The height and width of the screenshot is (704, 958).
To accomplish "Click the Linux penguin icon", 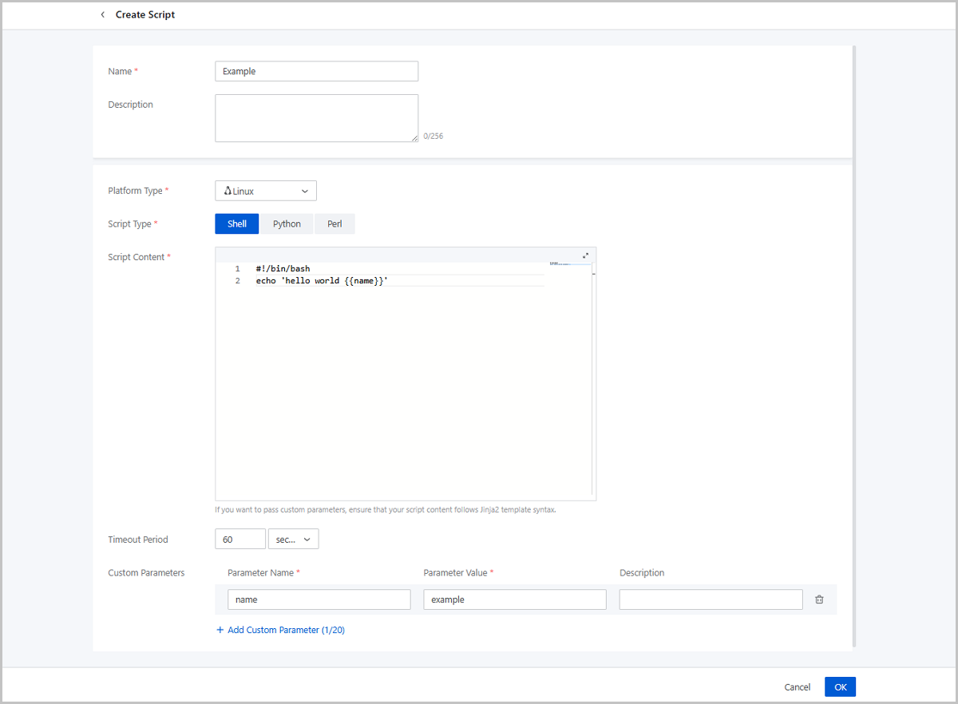I will click(228, 191).
